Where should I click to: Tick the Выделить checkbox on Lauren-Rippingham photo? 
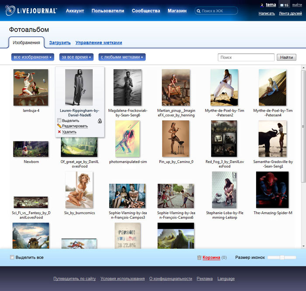59,120
